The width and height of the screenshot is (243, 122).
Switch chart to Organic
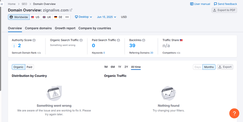point(19,67)
